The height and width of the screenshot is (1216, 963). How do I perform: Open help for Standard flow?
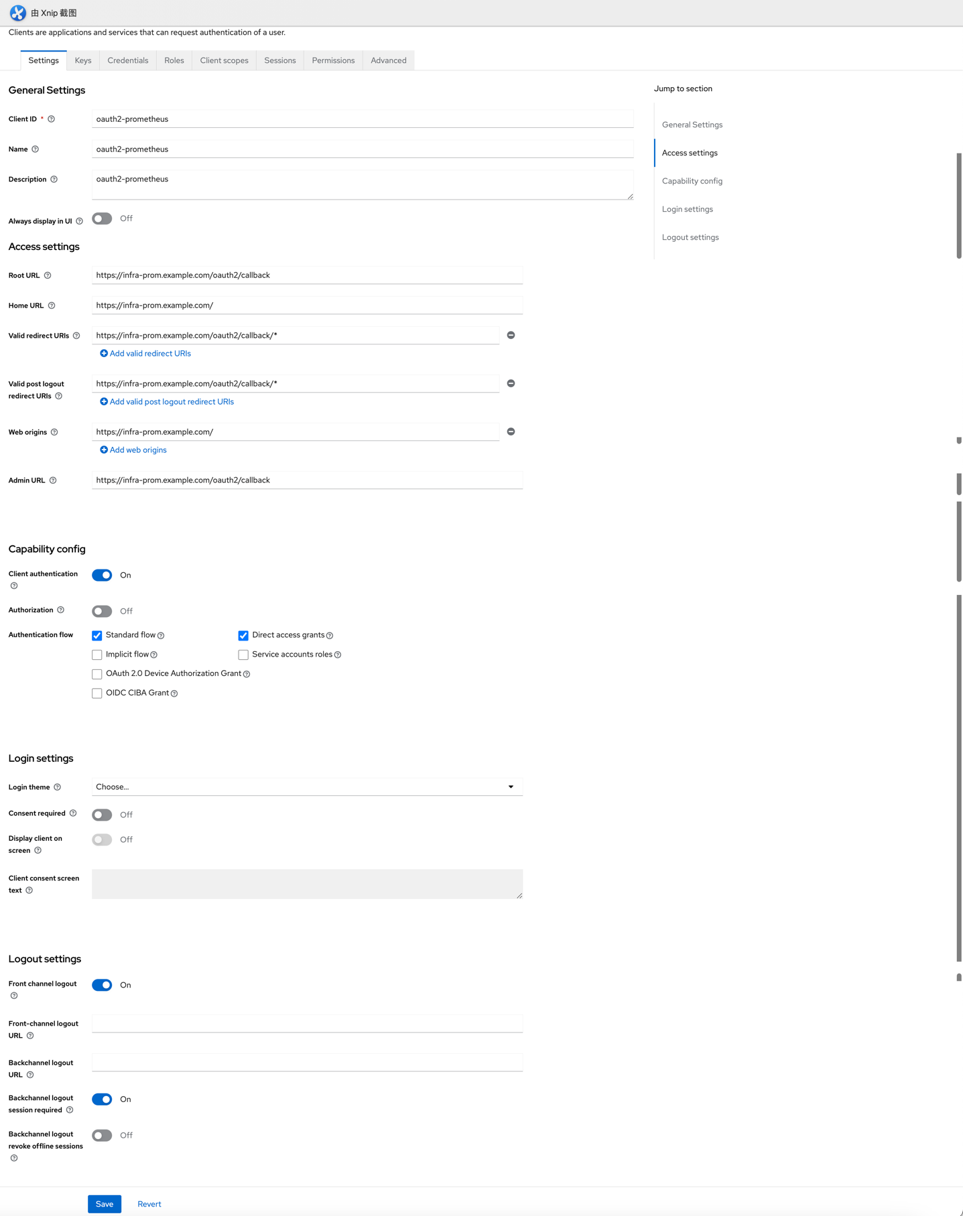[161, 636]
